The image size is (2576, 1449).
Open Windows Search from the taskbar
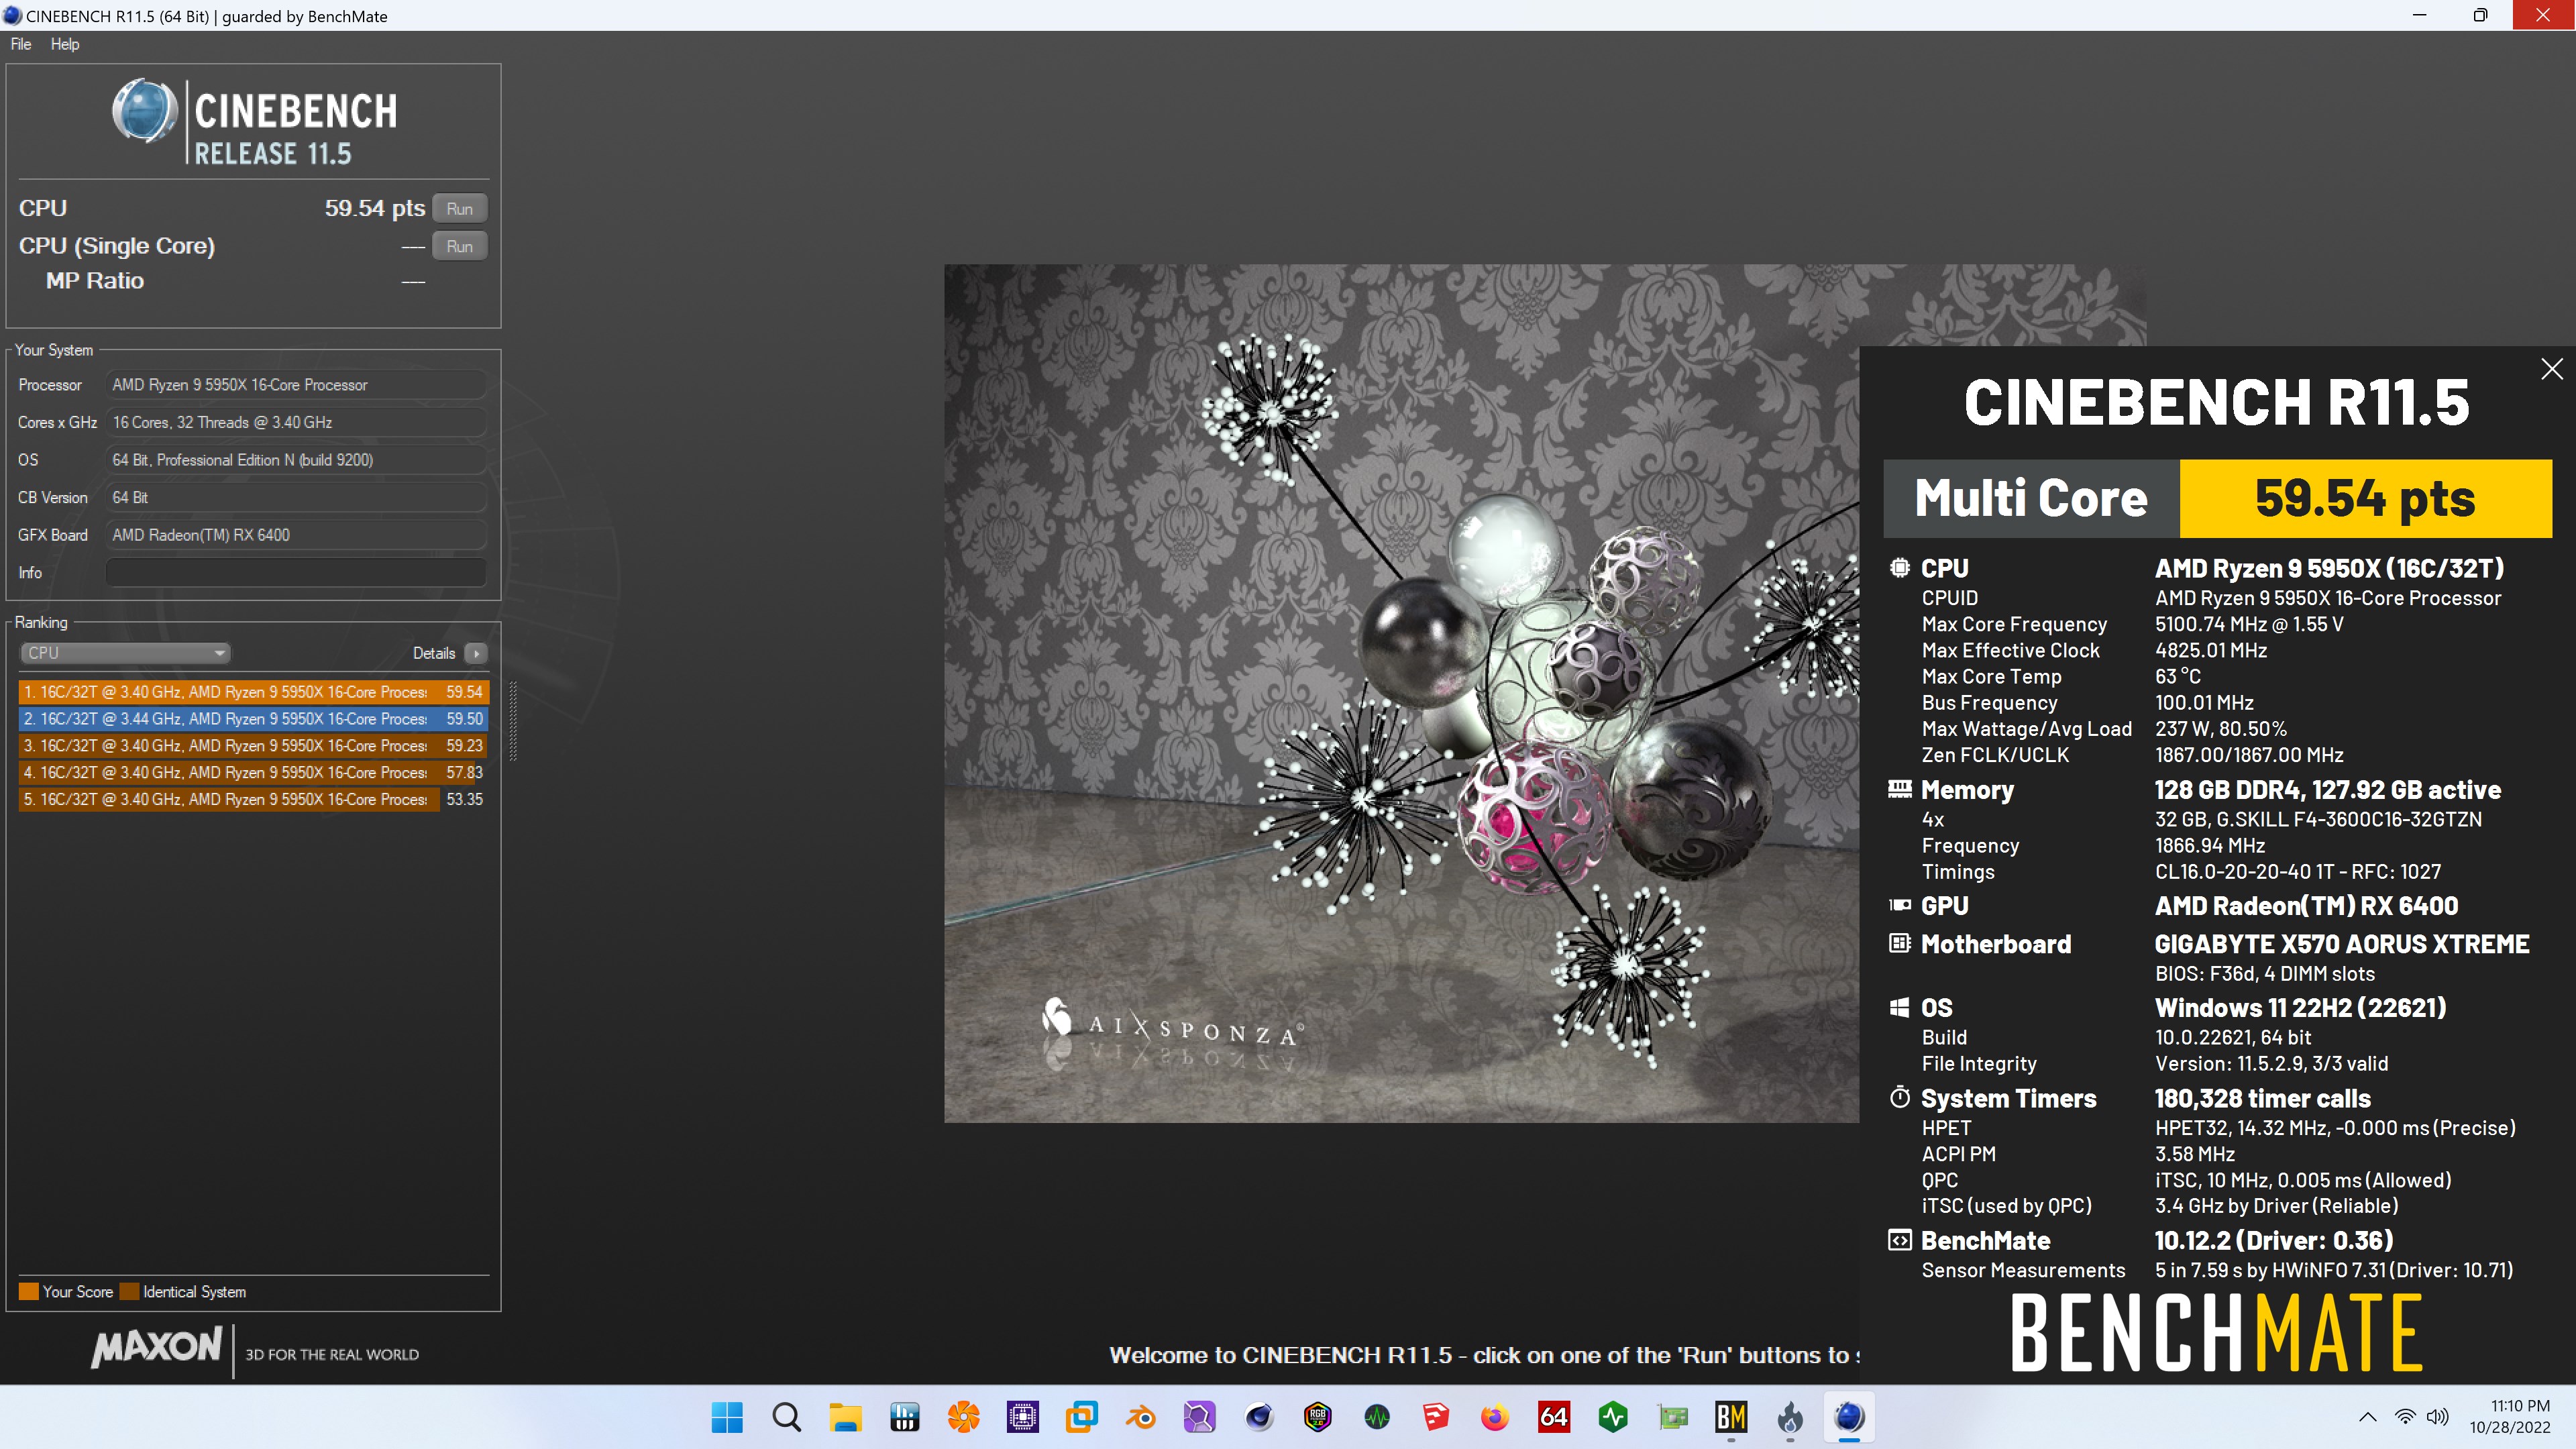pos(786,1416)
